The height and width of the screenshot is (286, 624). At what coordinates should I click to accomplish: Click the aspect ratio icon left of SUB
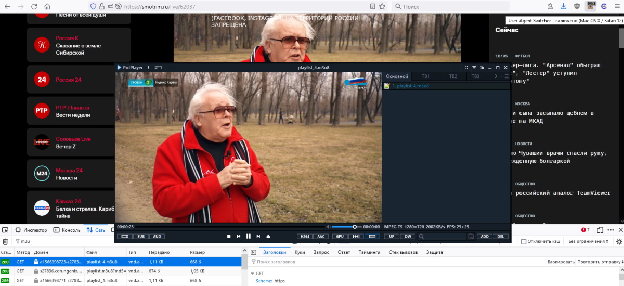pos(125,236)
